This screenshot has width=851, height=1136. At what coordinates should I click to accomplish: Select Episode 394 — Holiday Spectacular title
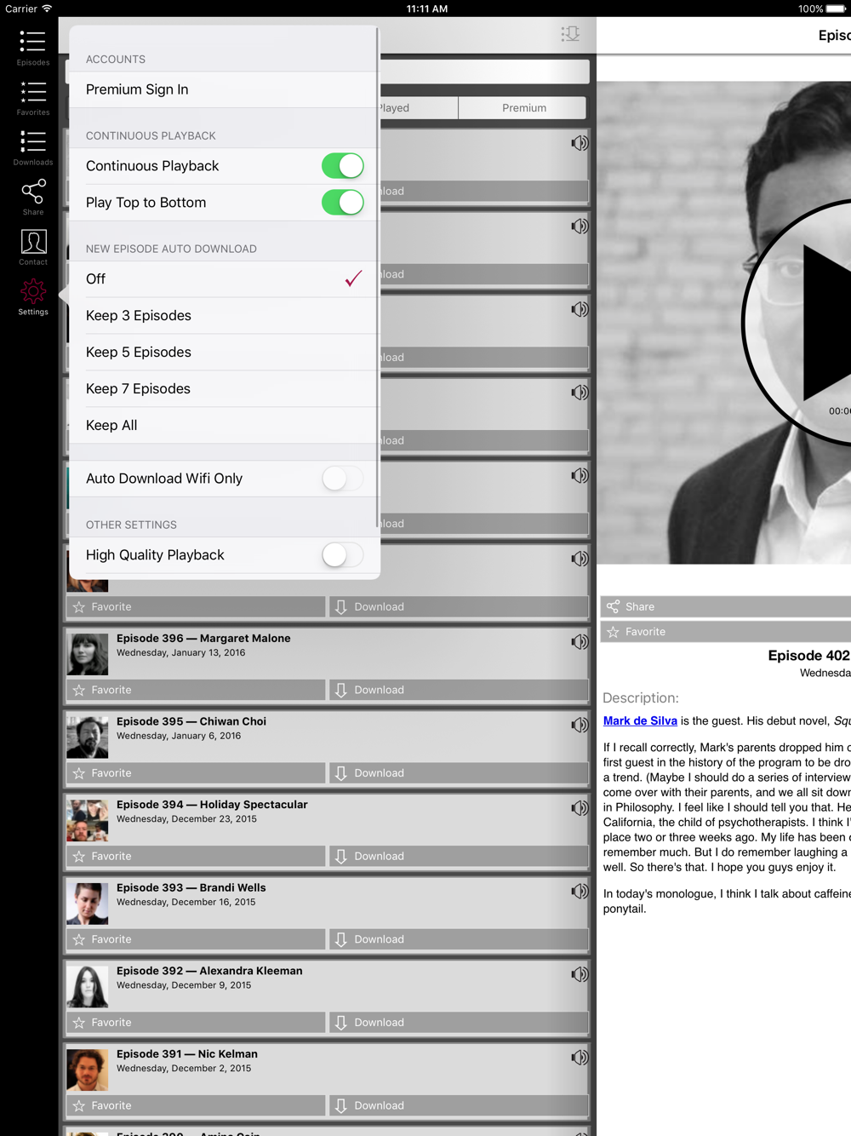pos(212,804)
